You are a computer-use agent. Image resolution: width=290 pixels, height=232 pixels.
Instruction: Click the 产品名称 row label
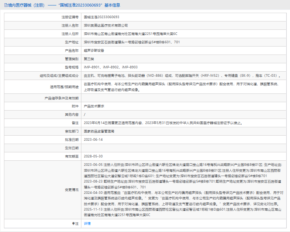point(72,51)
